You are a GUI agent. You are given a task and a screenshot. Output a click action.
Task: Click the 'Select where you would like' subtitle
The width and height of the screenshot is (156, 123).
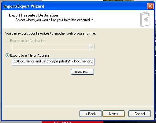(x=55, y=20)
